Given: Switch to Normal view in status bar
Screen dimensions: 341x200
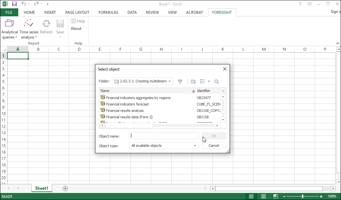Looking at the screenshot, I should [251, 196].
